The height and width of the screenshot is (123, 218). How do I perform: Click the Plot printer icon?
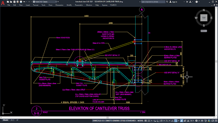[21, 2]
